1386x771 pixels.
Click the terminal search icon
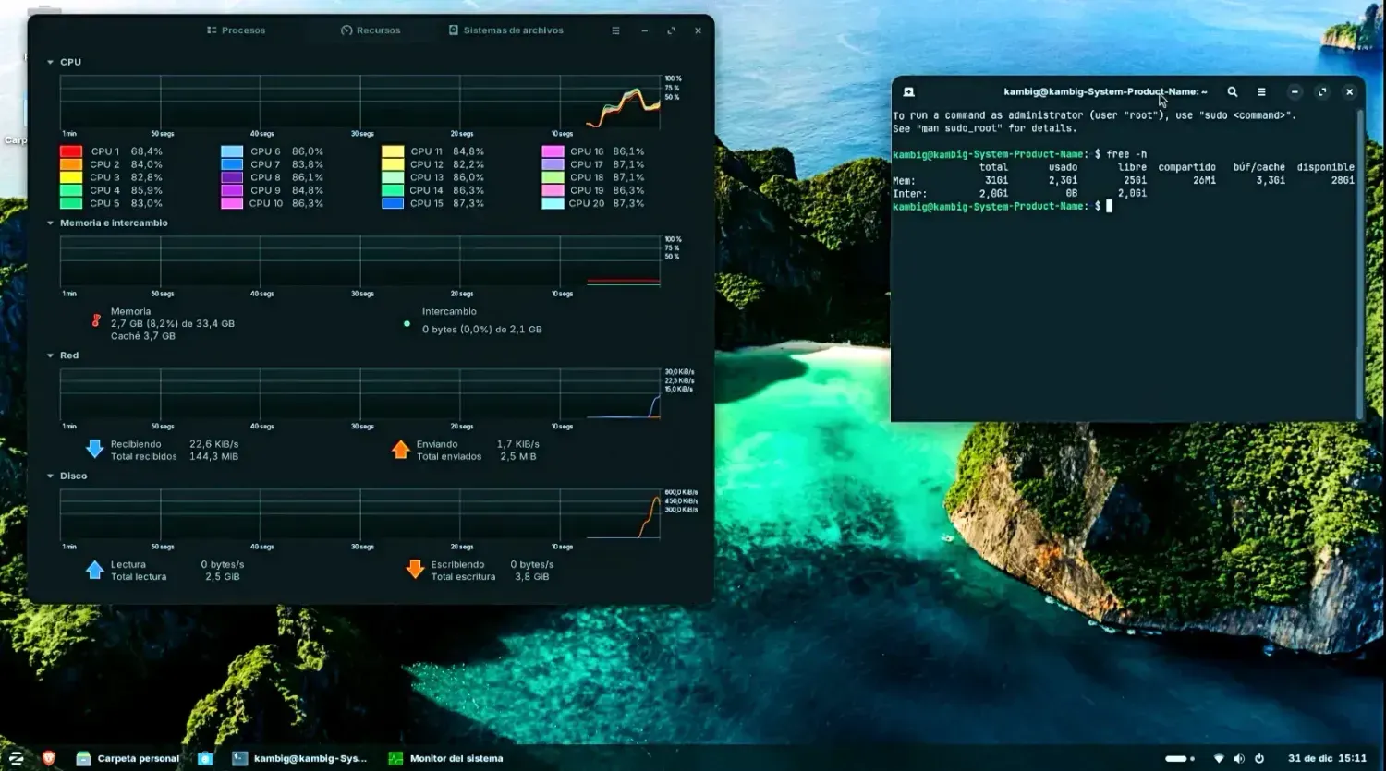point(1233,91)
